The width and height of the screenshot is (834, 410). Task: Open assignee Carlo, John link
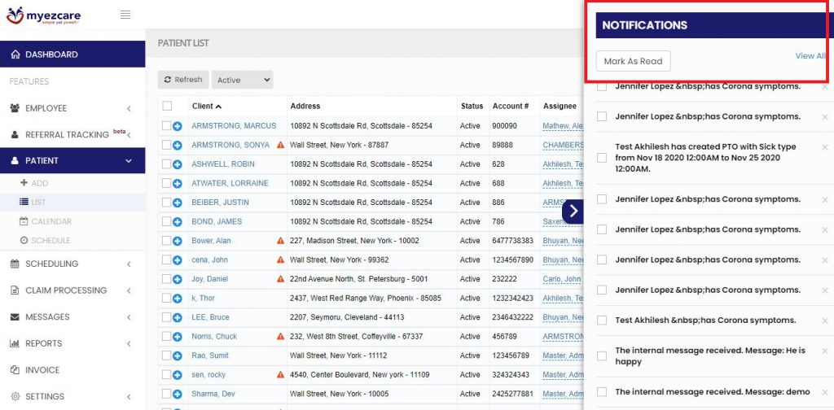pyautogui.click(x=562, y=279)
